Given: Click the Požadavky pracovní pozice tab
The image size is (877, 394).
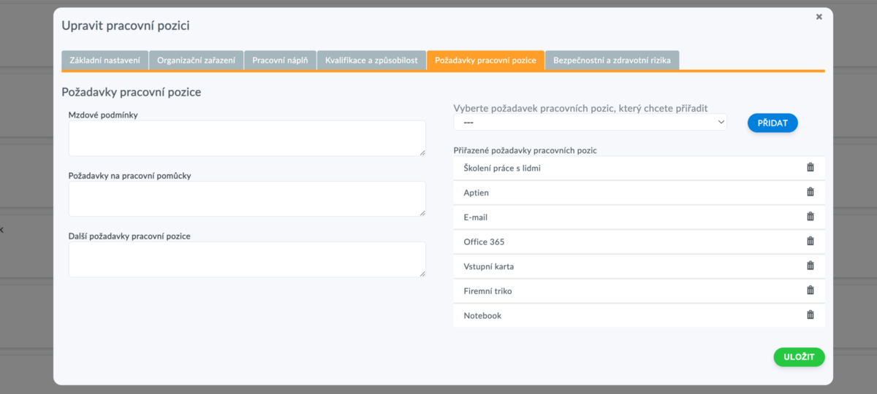Looking at the screenshot, I should [485, 61].
